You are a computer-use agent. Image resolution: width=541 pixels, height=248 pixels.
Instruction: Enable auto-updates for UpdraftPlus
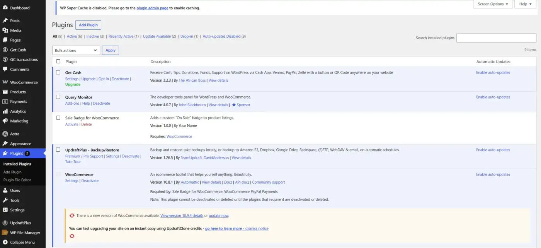493,150
